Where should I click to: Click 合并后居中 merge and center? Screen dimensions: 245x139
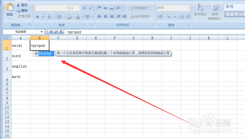click(140, 16)
